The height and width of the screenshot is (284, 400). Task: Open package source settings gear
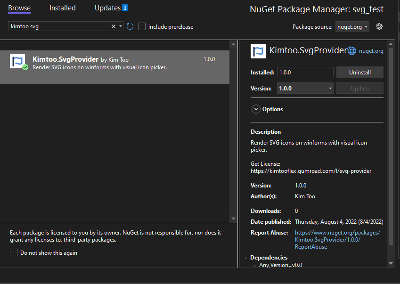(379, 26)
